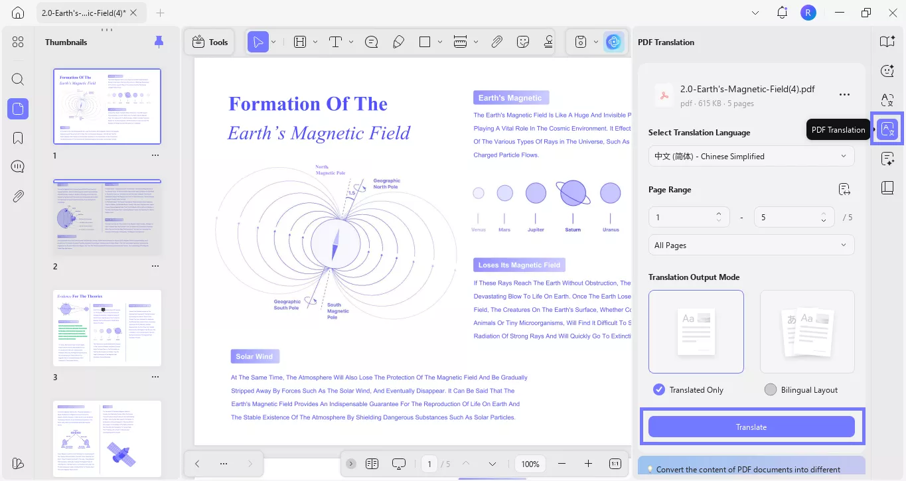Click the notification bell icon

click(782, 13)
